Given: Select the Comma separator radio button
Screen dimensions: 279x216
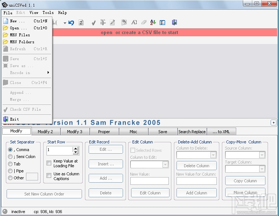Looking at the screenshot, I should click(x=10, y=150).
